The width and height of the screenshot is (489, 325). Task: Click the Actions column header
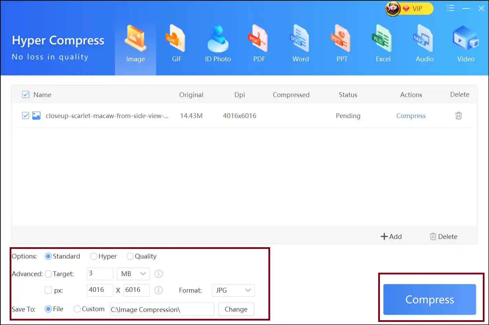(411, 95)
